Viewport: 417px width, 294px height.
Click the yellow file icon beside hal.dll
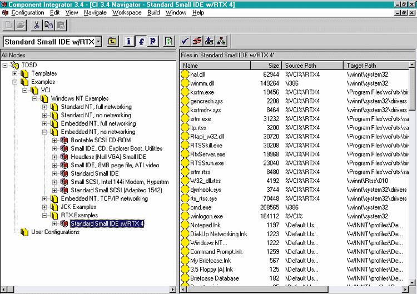click(x=185, y=74)
